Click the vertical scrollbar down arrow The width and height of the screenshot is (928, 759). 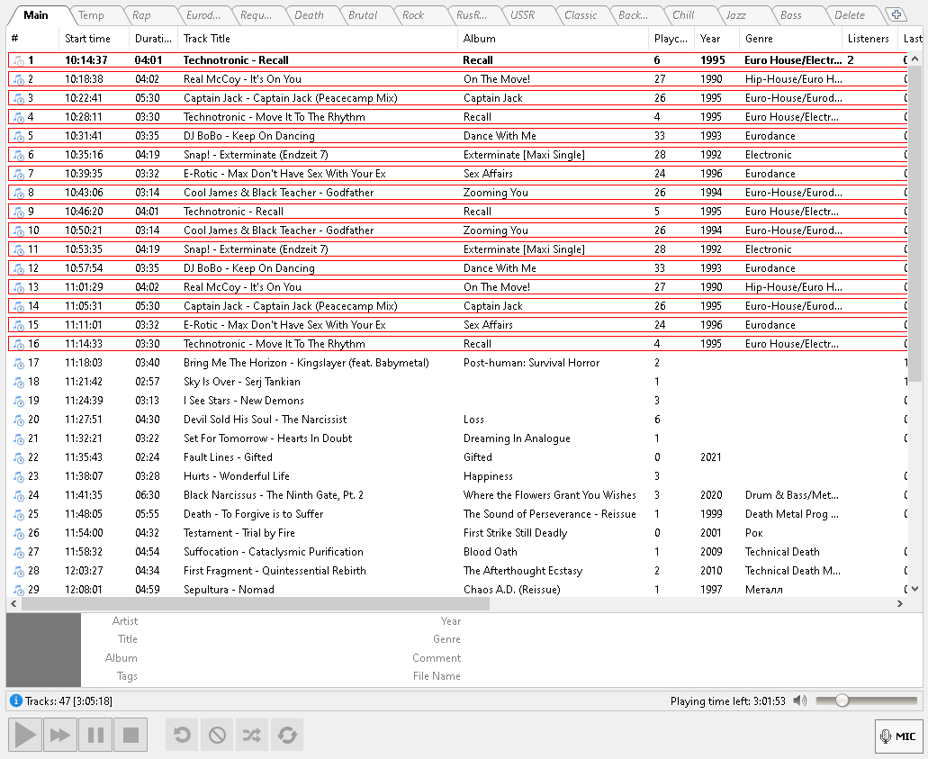pyautogui.click(x=914, y=589)
